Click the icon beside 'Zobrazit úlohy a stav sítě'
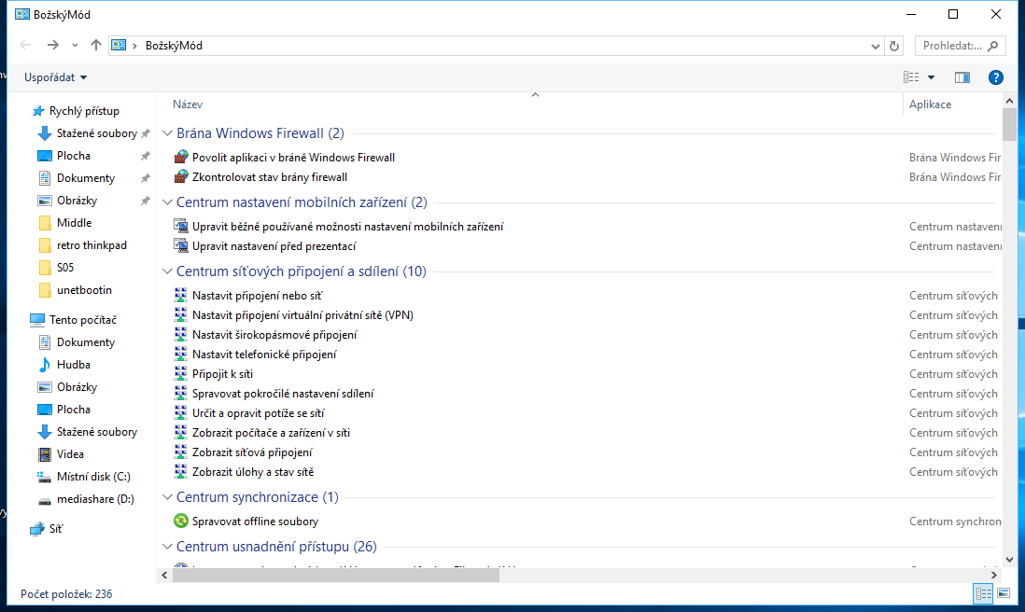 click(181, 472)
